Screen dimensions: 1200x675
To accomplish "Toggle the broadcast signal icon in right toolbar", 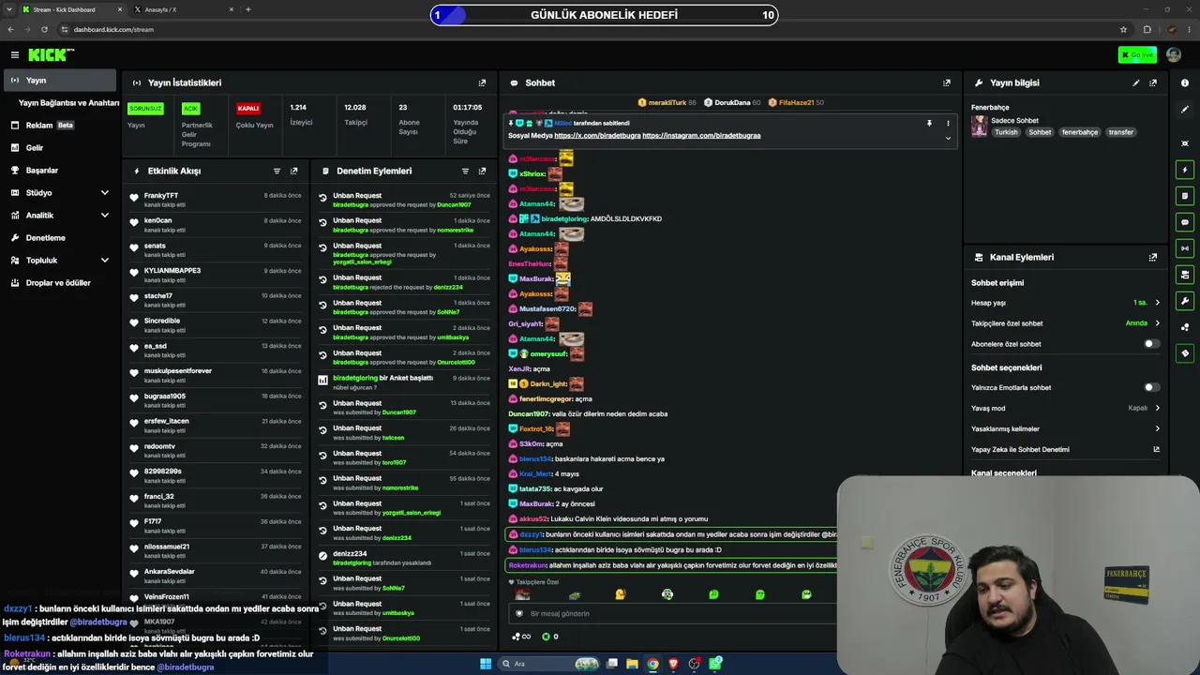I will tap(1185, 248).
